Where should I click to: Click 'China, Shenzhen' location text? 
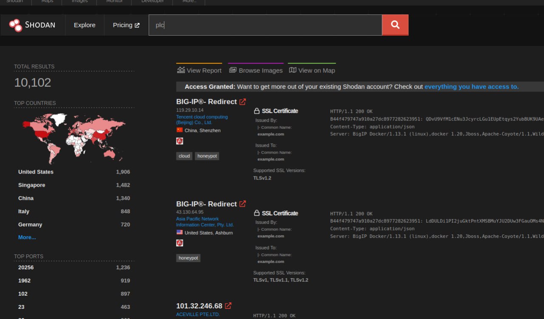click(203, 131)
